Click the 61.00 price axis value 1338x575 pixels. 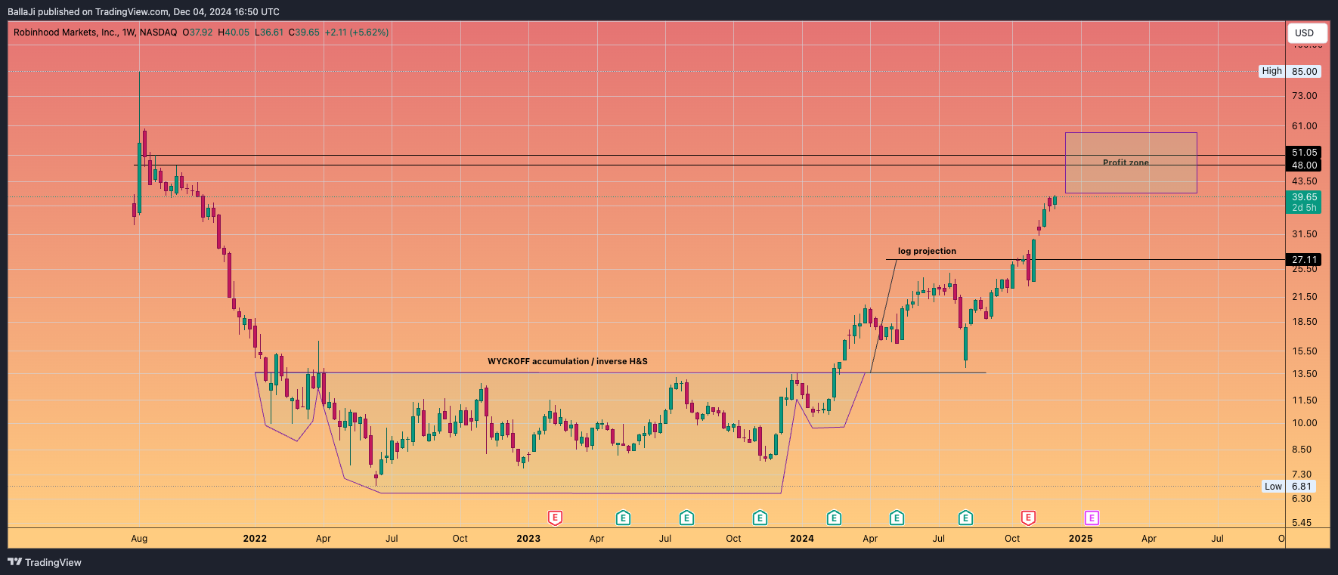pyautogui.click(x=1305, y=126)
